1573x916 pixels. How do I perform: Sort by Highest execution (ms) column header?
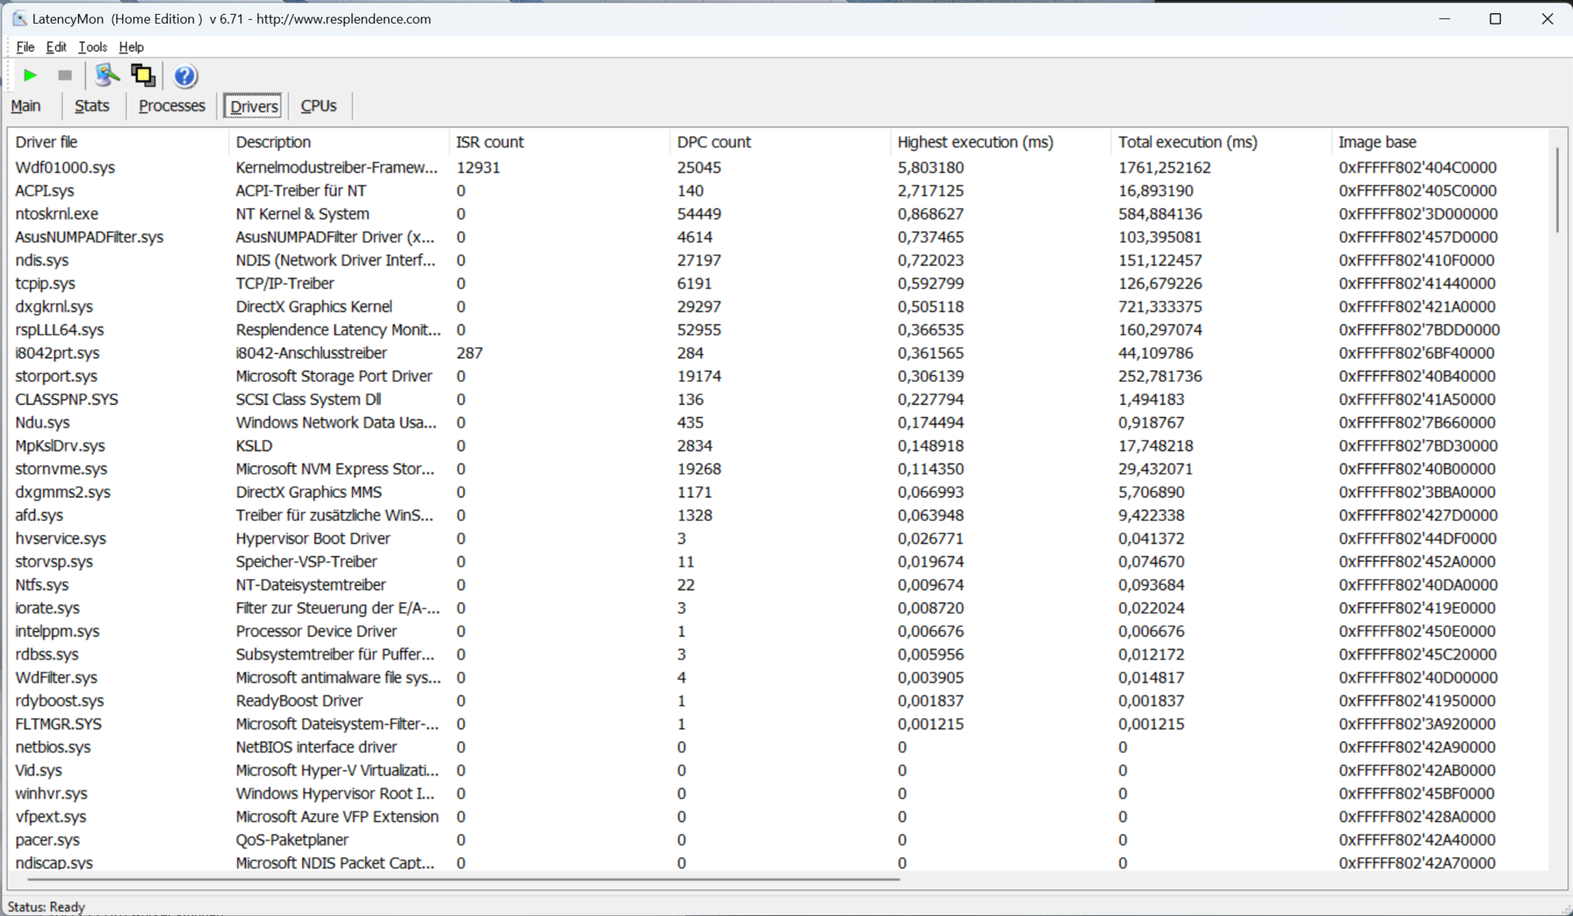pyautogui.click(x=975, y=142)
